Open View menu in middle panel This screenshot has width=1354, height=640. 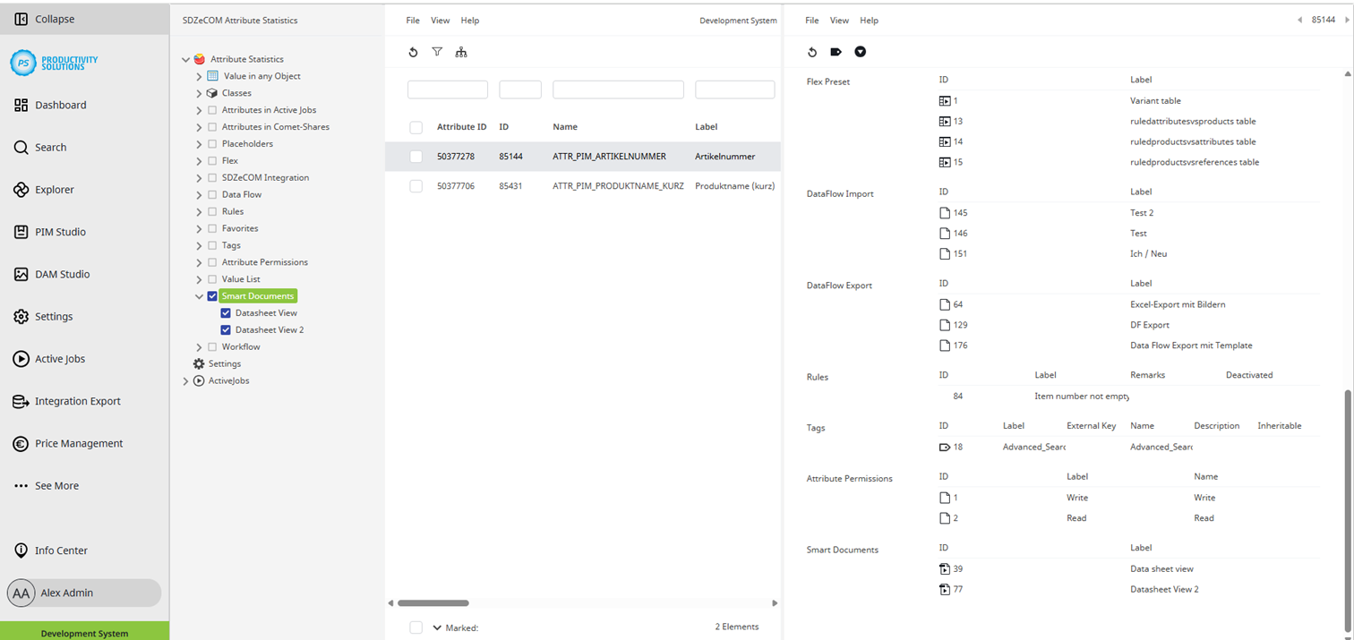[x=441, y=20]
